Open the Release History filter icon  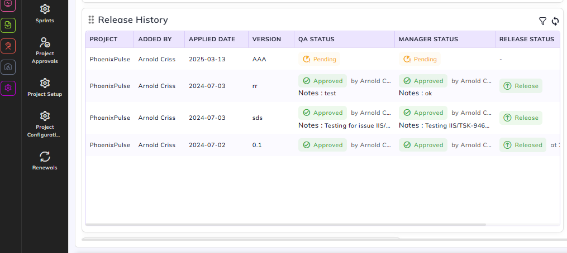pos(542,21)
